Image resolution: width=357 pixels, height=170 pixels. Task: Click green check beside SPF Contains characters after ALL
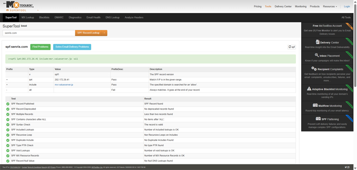[x=8, y=119]
